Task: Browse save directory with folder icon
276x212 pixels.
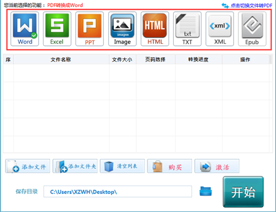Action: click(x=205, y=191)
